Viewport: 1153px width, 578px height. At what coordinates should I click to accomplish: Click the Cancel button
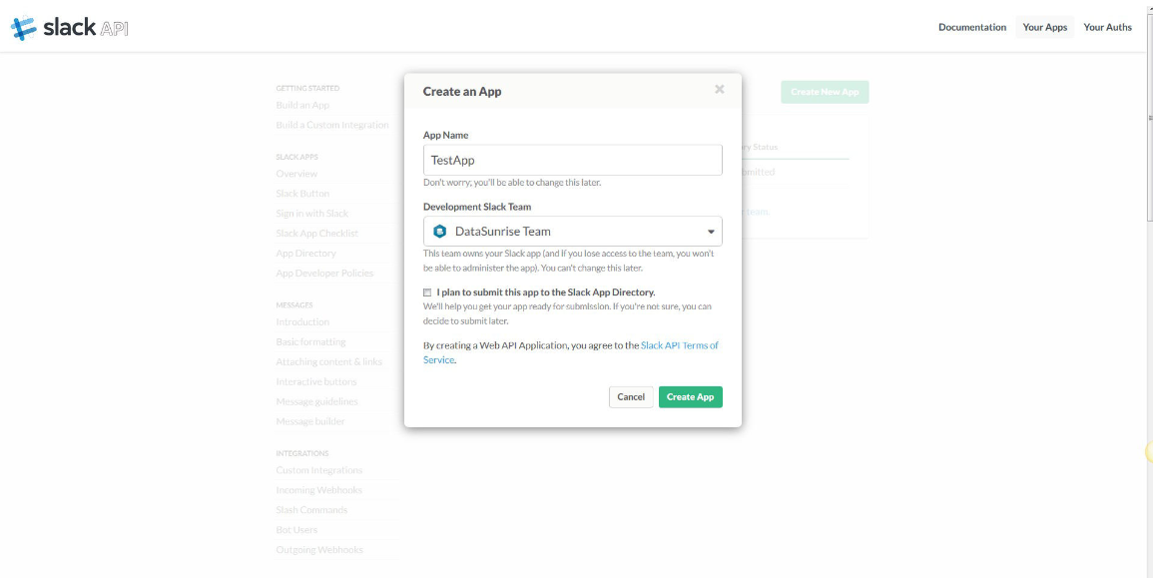click(631, 397)
